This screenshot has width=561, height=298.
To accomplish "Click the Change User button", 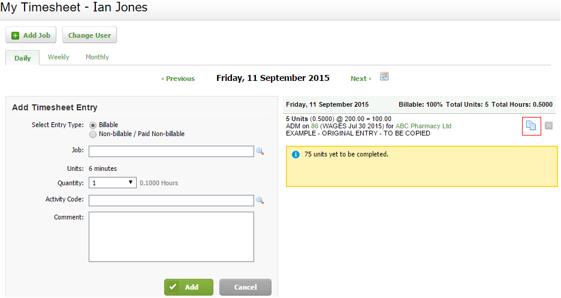I will tap(89, 35).
